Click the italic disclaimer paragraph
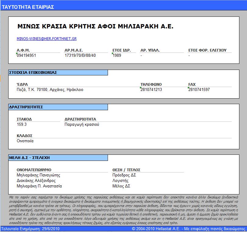Image resolution: width=247 pixels, height=232 pixels. 123,210
